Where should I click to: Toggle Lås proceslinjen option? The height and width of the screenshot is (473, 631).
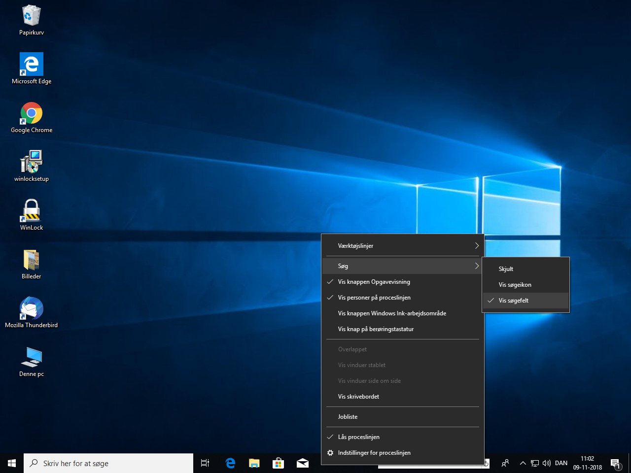coord(358,437)
